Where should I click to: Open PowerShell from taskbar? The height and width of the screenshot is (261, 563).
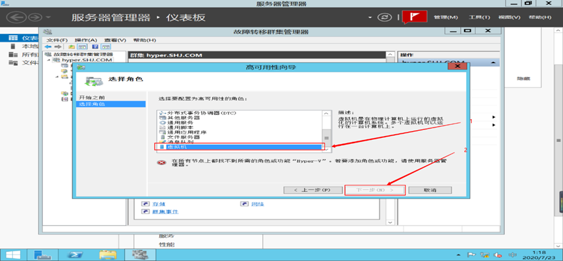[x=76, y=255]
